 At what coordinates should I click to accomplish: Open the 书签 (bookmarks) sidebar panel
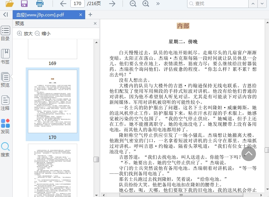[5, 57]
